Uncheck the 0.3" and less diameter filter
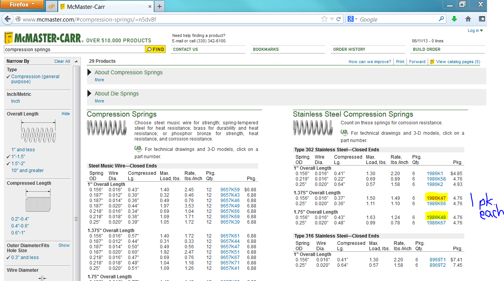The image size is (504, 281). click(x=25, y=258)
